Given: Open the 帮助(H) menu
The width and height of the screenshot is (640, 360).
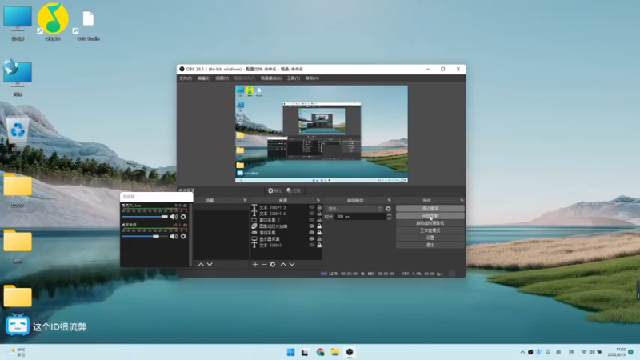Looking at the screenshot, I should coord(312,78).
